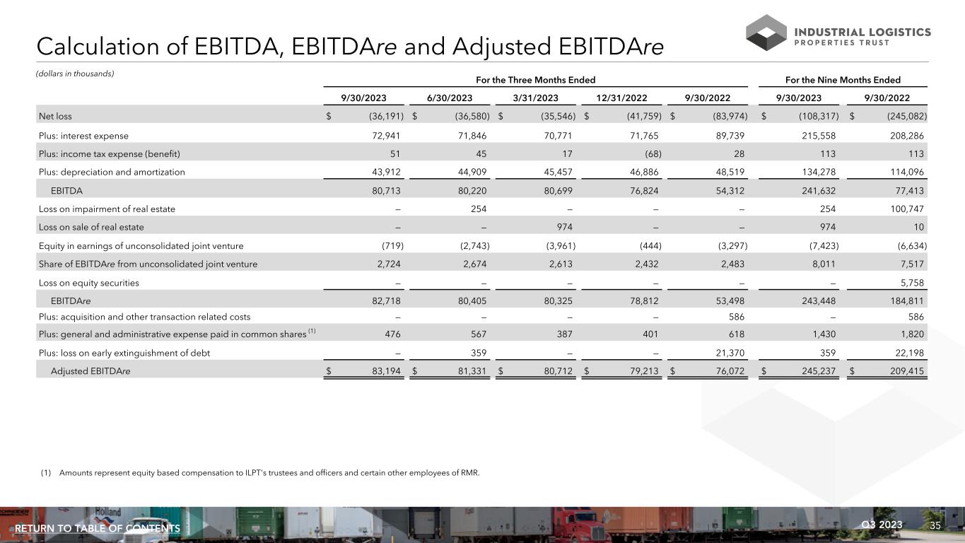Click the 'Loss on equity securities' label
The image size is (965, 543).
[x=88, y=283]
